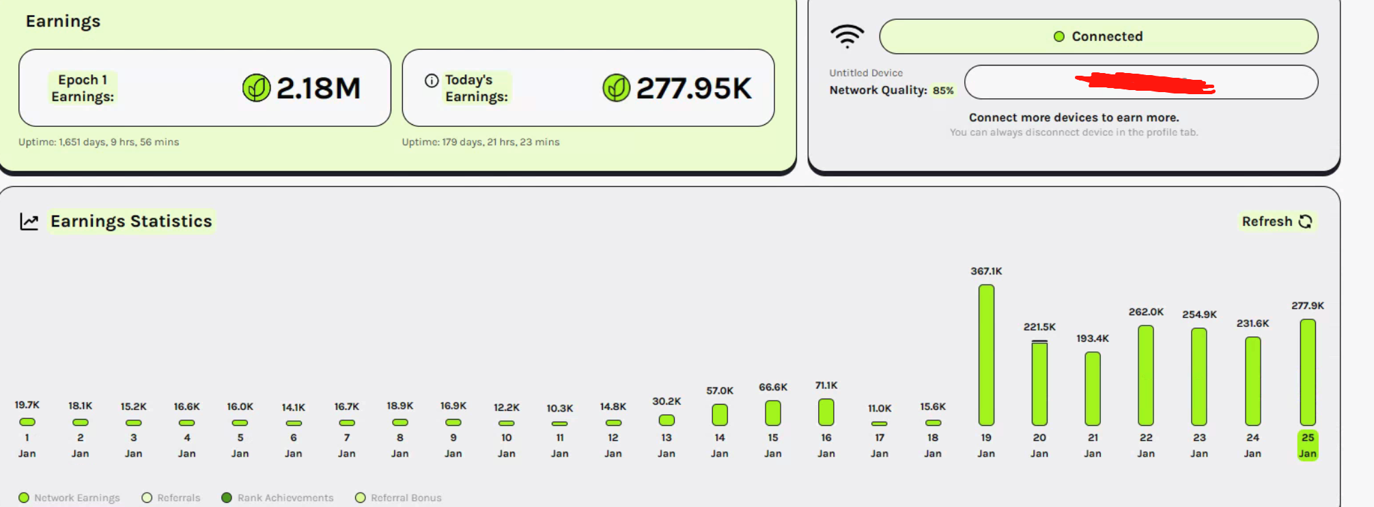Select the 13 Jan bar showing 30.2K
The width and height of the screenshot is (1374, 507).
[667, 420]
